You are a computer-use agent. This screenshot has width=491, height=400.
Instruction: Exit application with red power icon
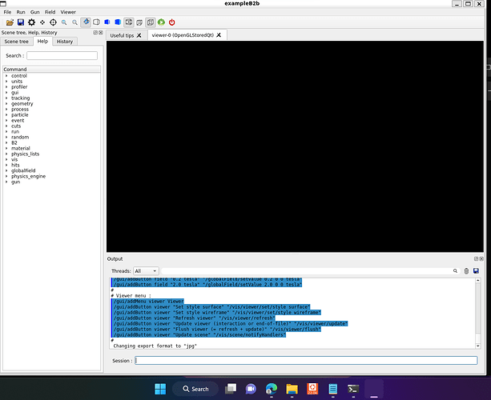[x=171, y=22]
